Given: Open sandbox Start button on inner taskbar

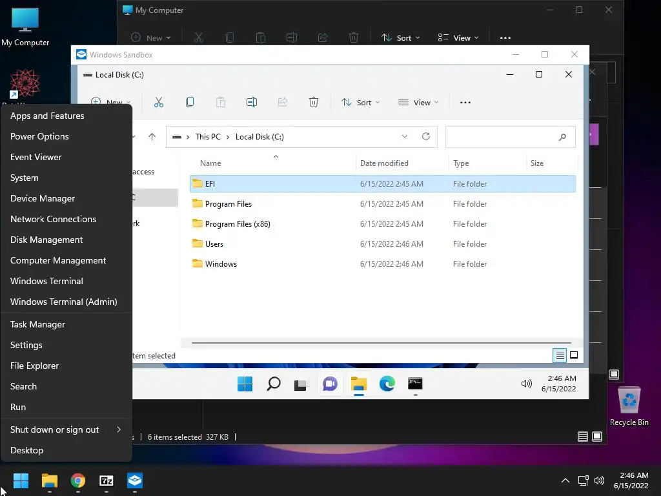Looking at the screenshot, I should click(245, 384).
